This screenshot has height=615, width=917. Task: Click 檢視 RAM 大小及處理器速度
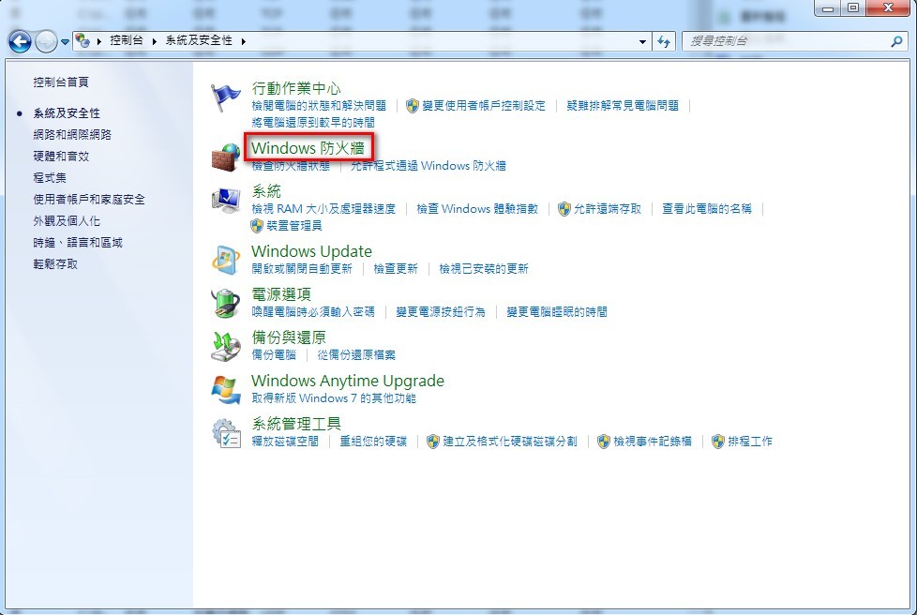point(323,209)
